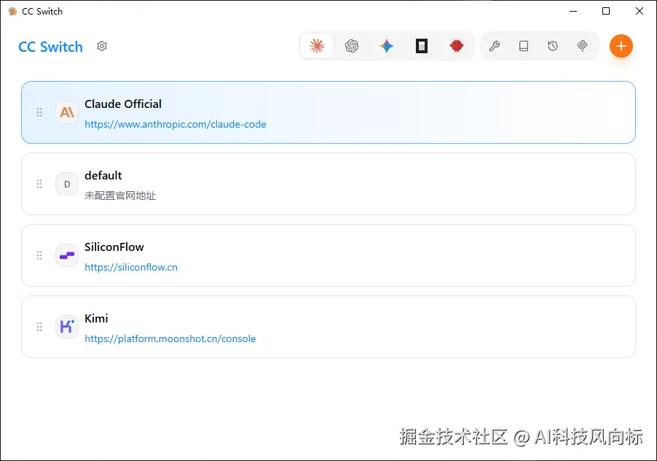This screenshot has width=657, height=461.
Task: Click the CC Switch title link
Action: [x=51, y=47]
